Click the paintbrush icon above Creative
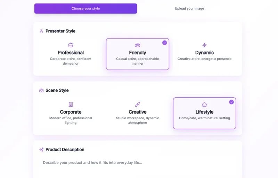This screenshot has width=278, height=178. (138, 104)
